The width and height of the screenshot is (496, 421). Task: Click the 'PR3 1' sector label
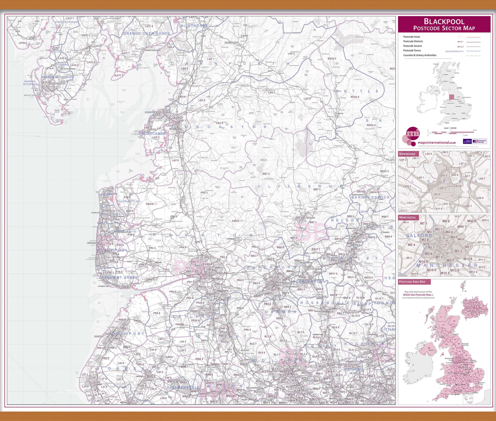point(204,193)
